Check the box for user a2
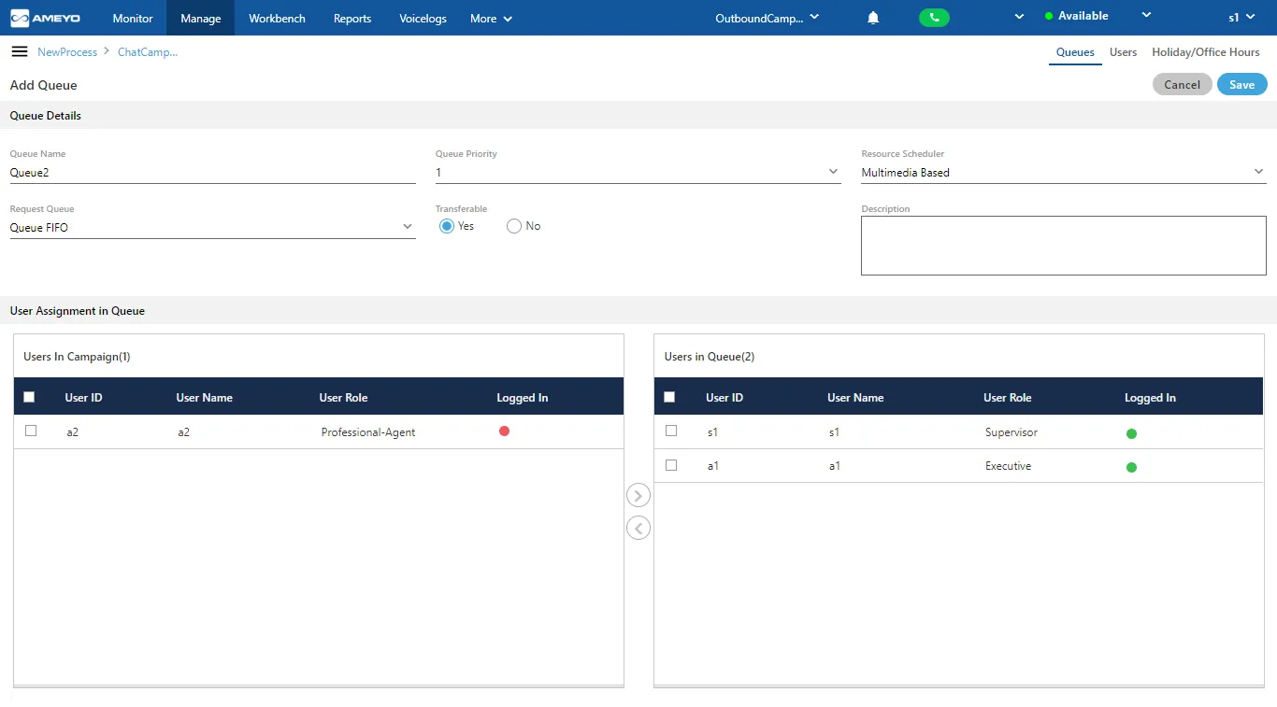This screenshot has width=1277, height=707. (x=31, y=431)
